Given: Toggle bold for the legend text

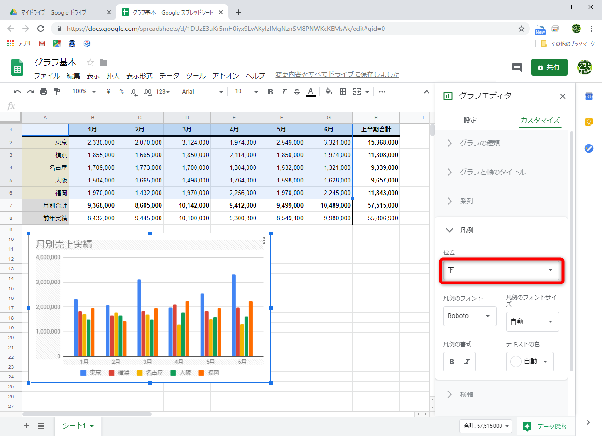Looking at the screenshot, I should [452, 361].
